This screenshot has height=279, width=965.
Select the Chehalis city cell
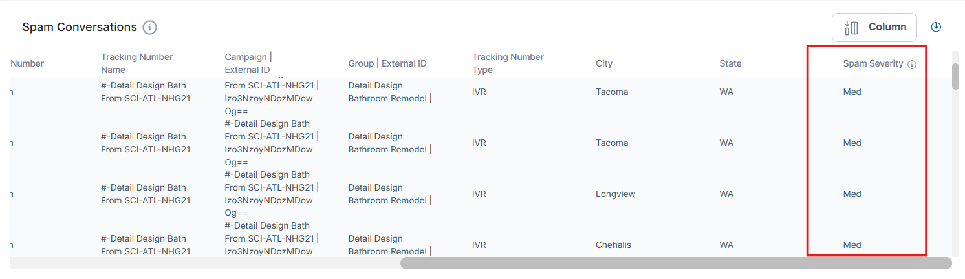tap(613, 245)
